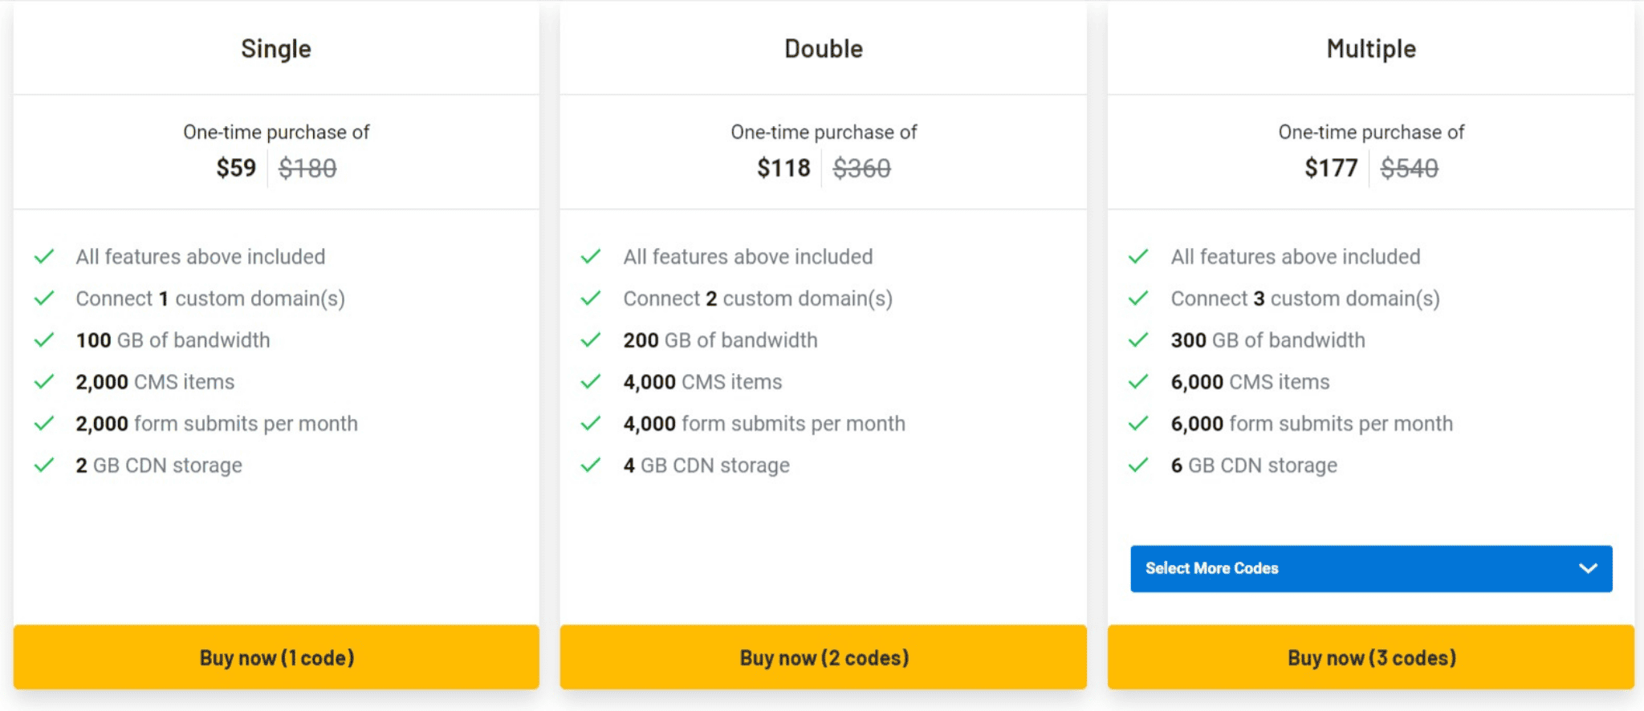
Task: Select the Double plan heading
Action: pos(824,49)
